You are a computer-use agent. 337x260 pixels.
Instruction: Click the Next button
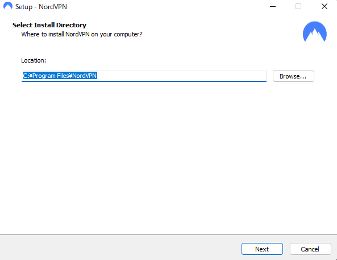point(262,249)
